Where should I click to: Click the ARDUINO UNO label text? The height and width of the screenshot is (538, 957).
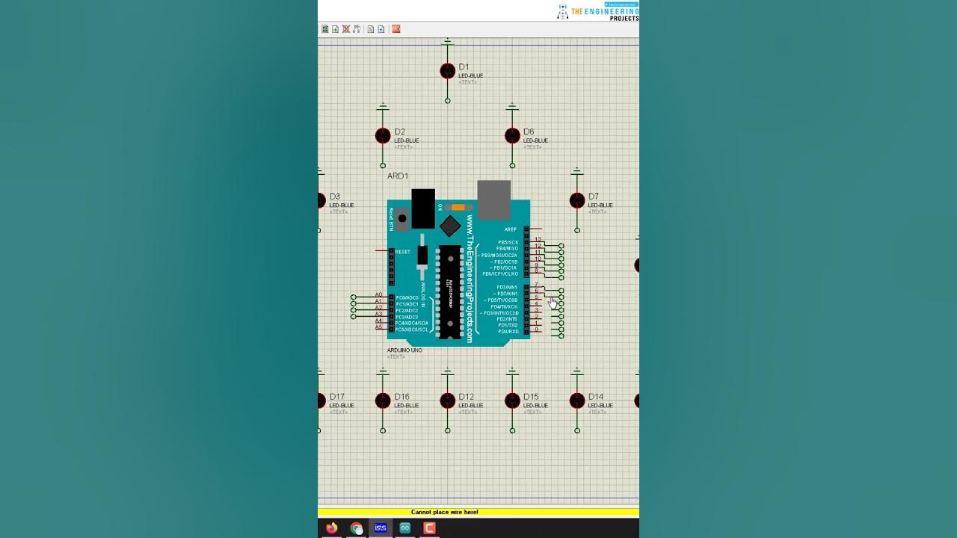404,350
